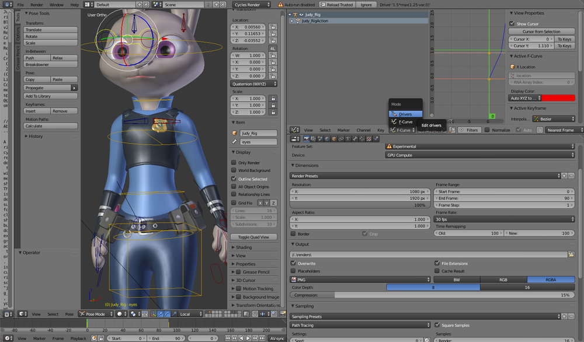This screenshot has width=584, height=342.
Task: Open the 30 fps frame rate dropdown
Action: pos(504,219)
